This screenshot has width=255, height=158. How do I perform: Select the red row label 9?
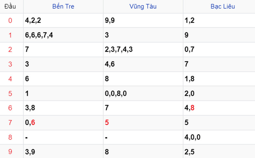point(10,152)
